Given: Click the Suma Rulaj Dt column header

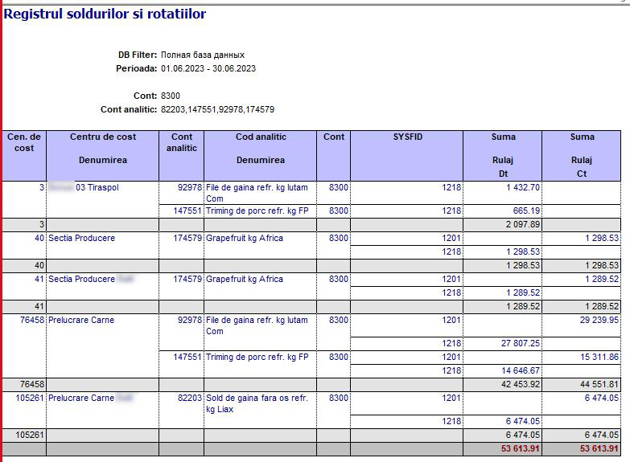Looking at the screenshot, I should [x=503, y=156].
